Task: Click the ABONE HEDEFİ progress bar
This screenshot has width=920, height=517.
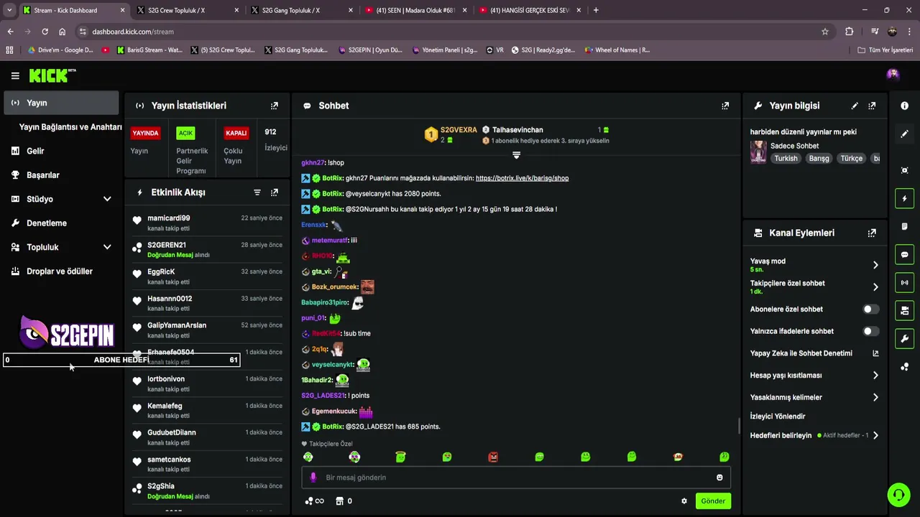Action: tap(121, 360)
